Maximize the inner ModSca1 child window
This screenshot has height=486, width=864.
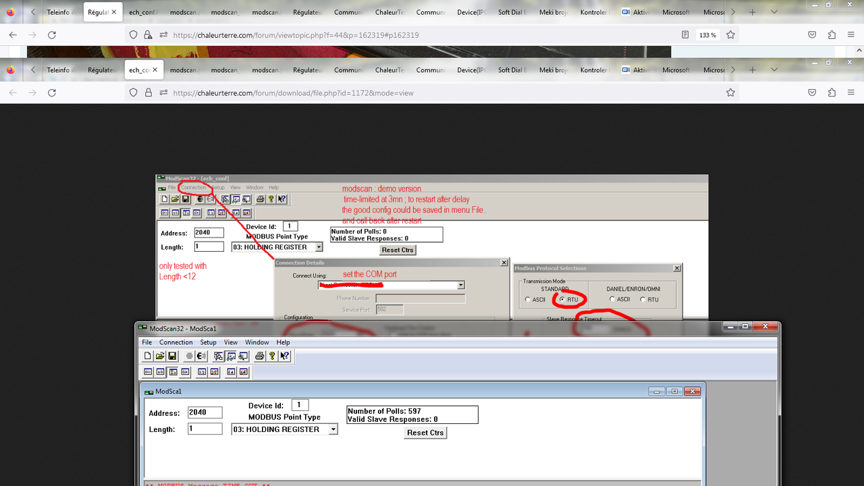coord(674,391)
